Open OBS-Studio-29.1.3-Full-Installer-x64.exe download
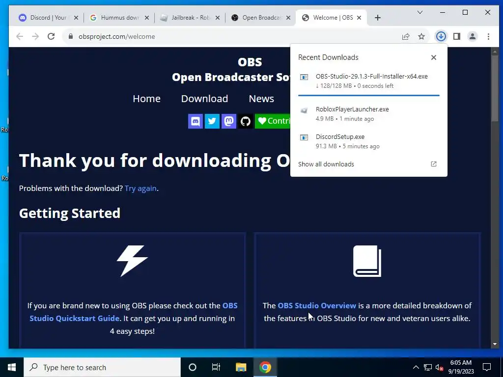 [368, 81]
